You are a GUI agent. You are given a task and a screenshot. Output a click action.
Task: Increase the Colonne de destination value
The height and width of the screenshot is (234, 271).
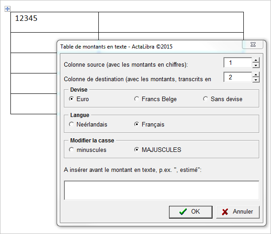[x=256, y=74]
